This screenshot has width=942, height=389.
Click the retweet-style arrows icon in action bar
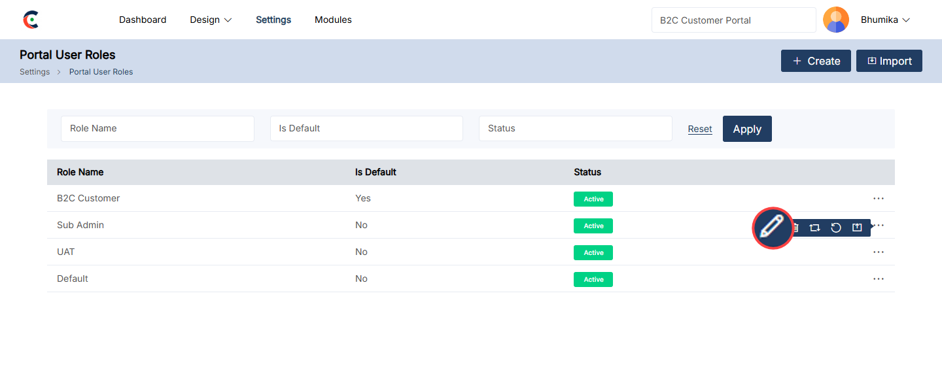point(814,228)
